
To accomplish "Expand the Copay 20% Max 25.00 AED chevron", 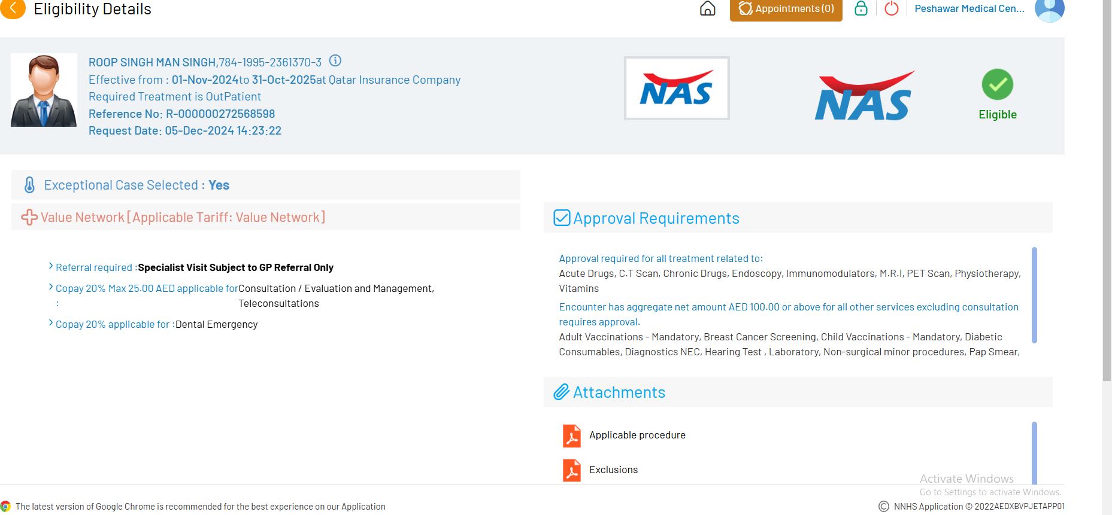I will click(x=51, y=287).
